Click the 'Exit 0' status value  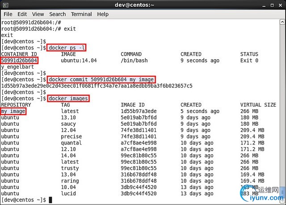click(249, 61)
